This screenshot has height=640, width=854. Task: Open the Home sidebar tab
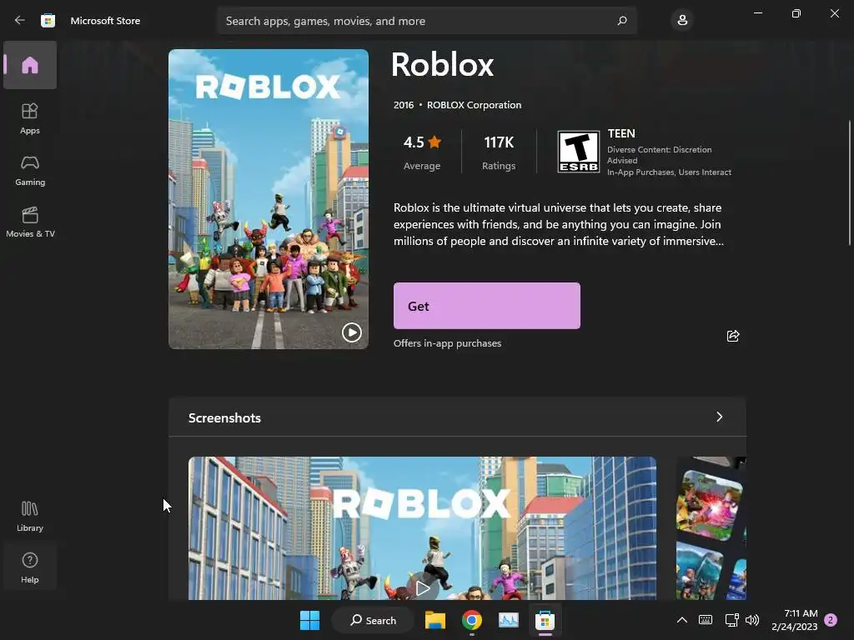point(30,65)
